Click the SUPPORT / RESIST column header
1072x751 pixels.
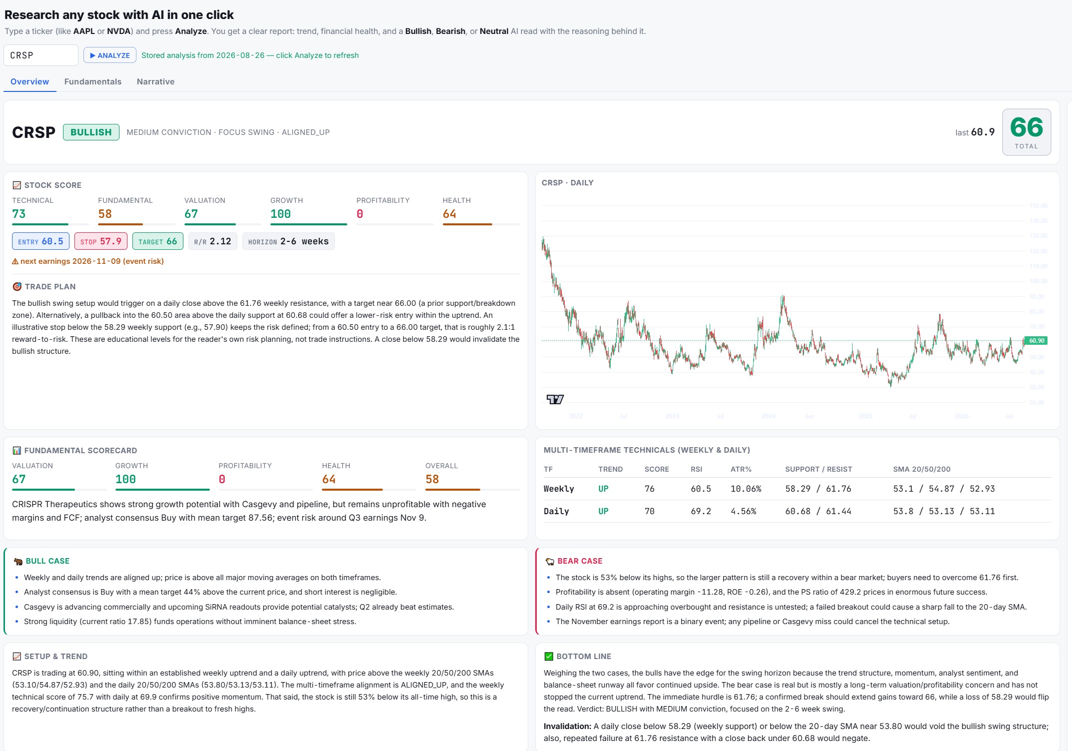pyautogui.click(x=819, y=469)
